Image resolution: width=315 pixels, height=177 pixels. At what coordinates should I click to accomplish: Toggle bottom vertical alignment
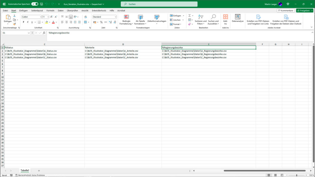pos(71,17)
